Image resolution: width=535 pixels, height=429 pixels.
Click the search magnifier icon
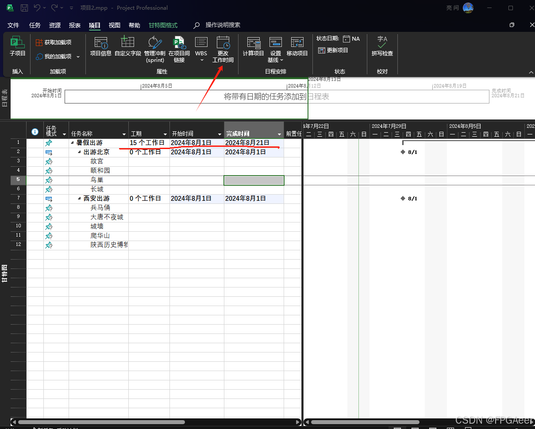pyautogui.click(x=197, y=25)
